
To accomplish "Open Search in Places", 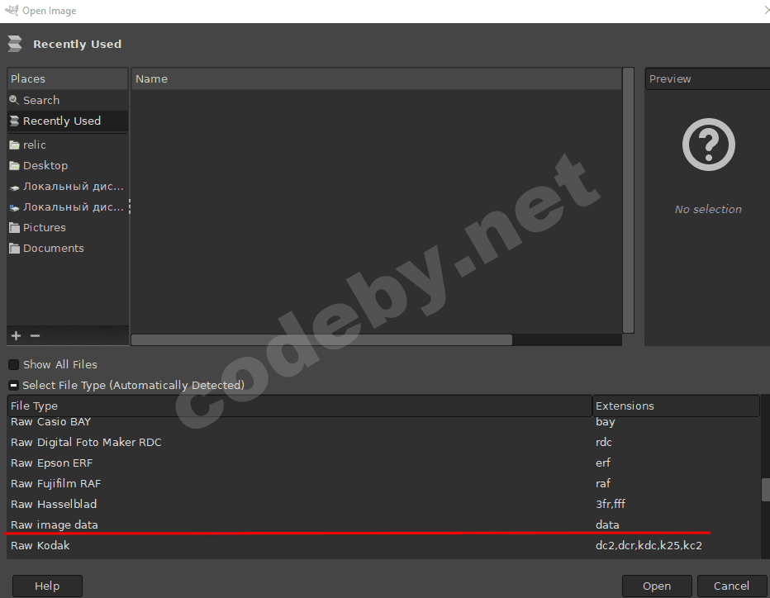I will 68,100.
